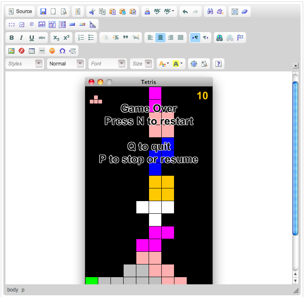Justify the text
Image resolution: width=304 pixels, height=297 pixels.
pos(180,38)
